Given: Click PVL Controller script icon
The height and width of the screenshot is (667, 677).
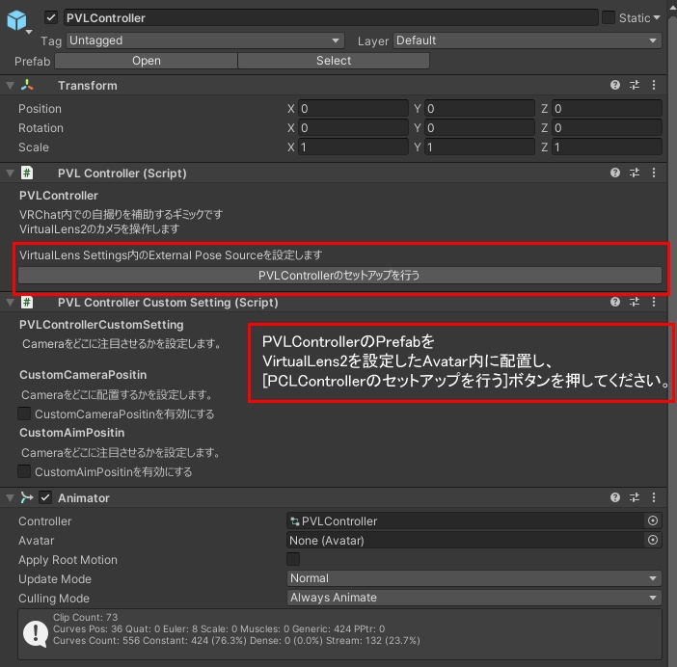Looking at the screenshot, I should coord(27,173).
